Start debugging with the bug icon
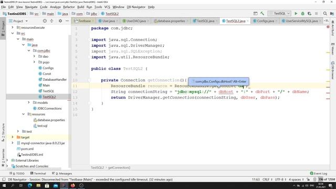Screen dimensions: 336x189 [x=302, y=14]
